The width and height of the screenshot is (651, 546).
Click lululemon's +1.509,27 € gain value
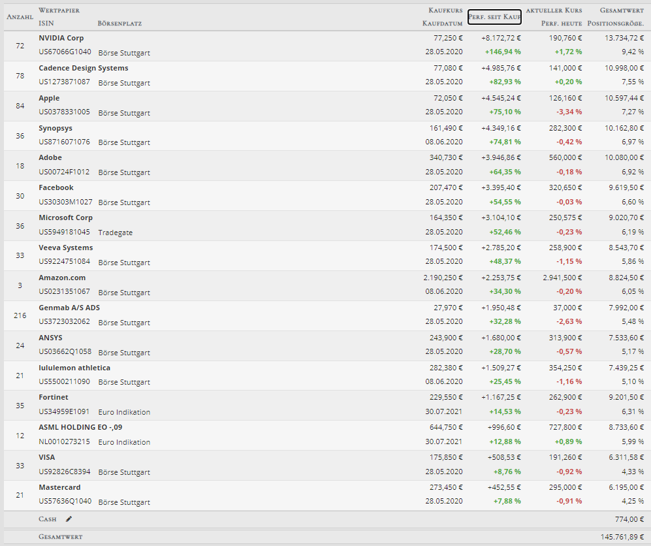point(501,368)
